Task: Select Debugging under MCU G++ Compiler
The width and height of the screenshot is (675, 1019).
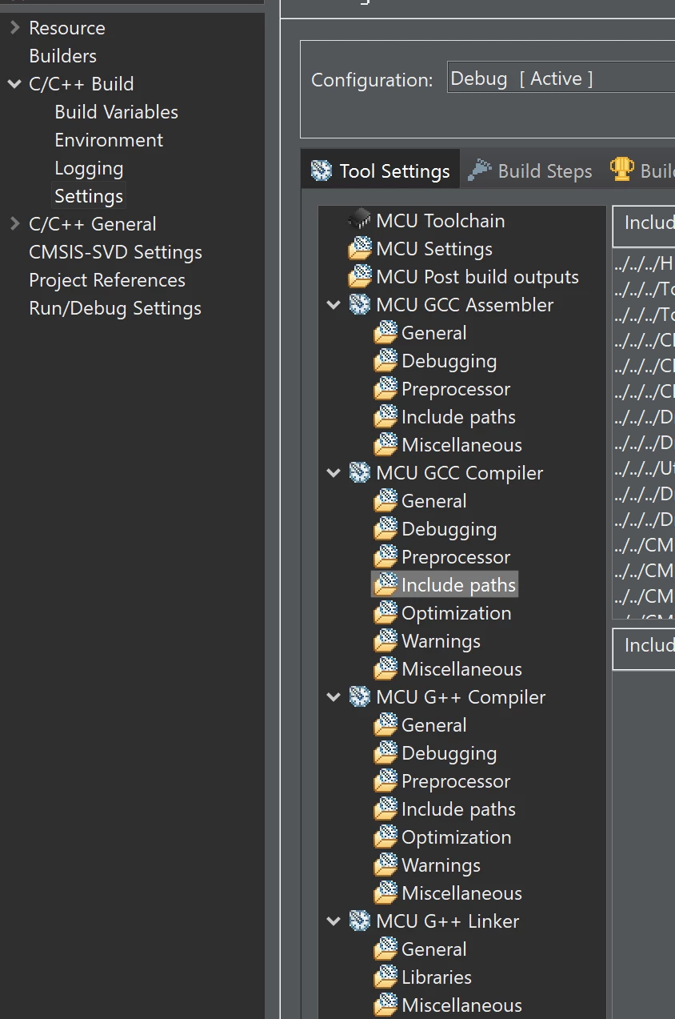Action: click(x=449, y=753)
